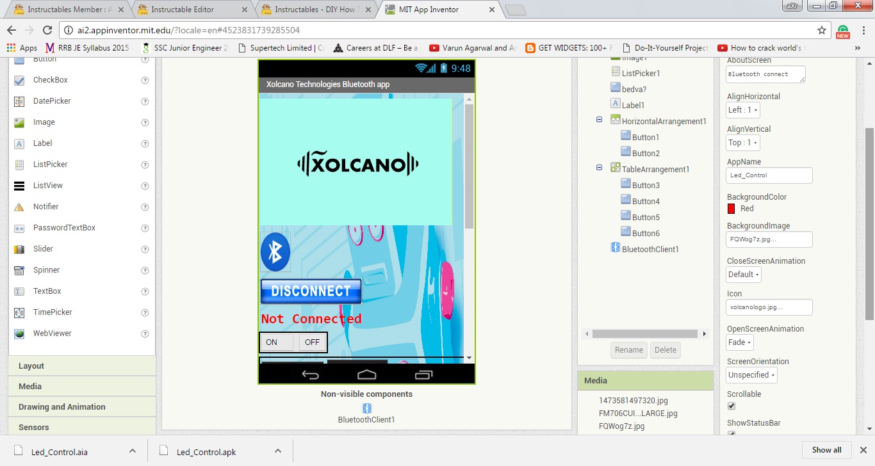Select the non-visible BluetoothClient1 below the viewer

[x=367, y=414]
